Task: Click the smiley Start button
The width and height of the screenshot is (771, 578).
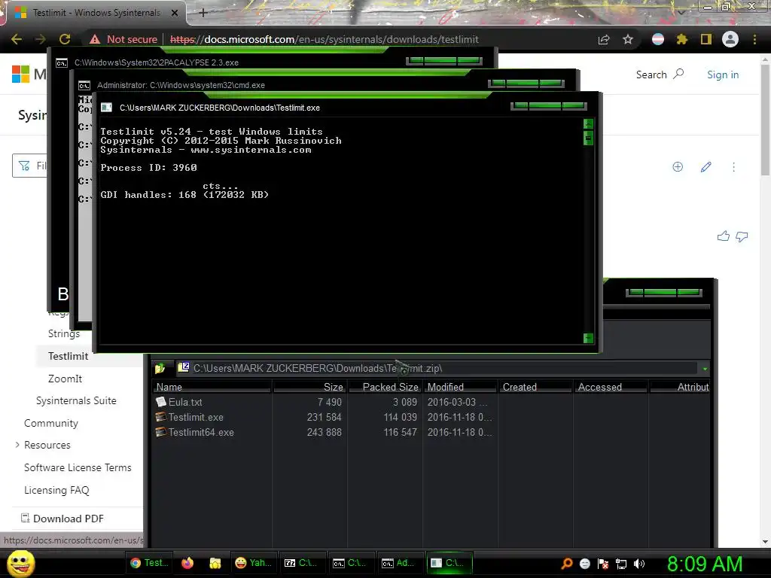Action: pos(20,563)
